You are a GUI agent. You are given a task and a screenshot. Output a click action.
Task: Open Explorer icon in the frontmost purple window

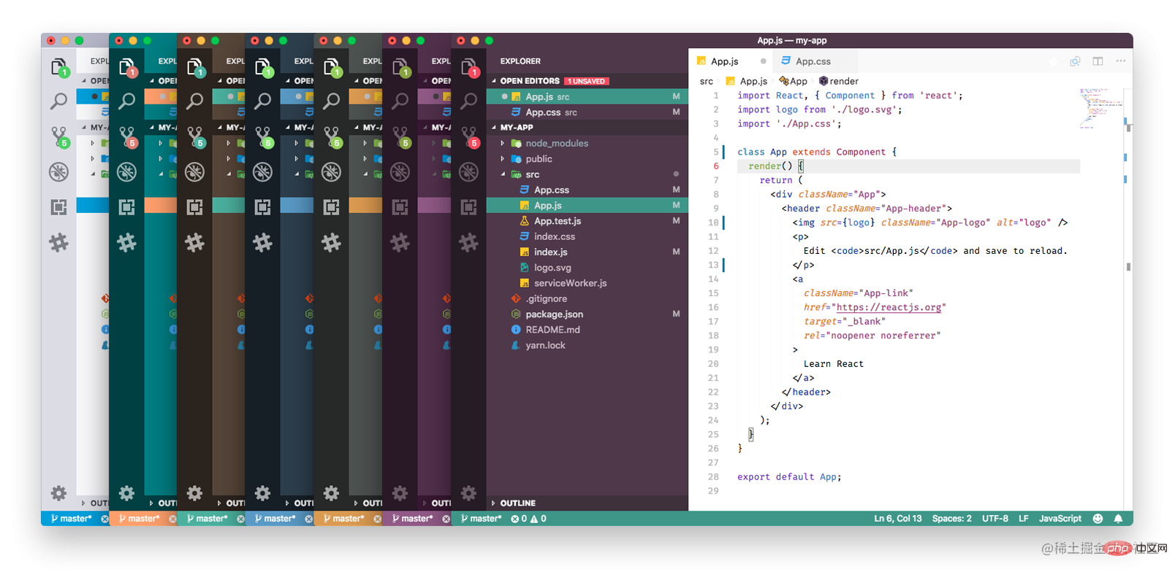point(468,67)
